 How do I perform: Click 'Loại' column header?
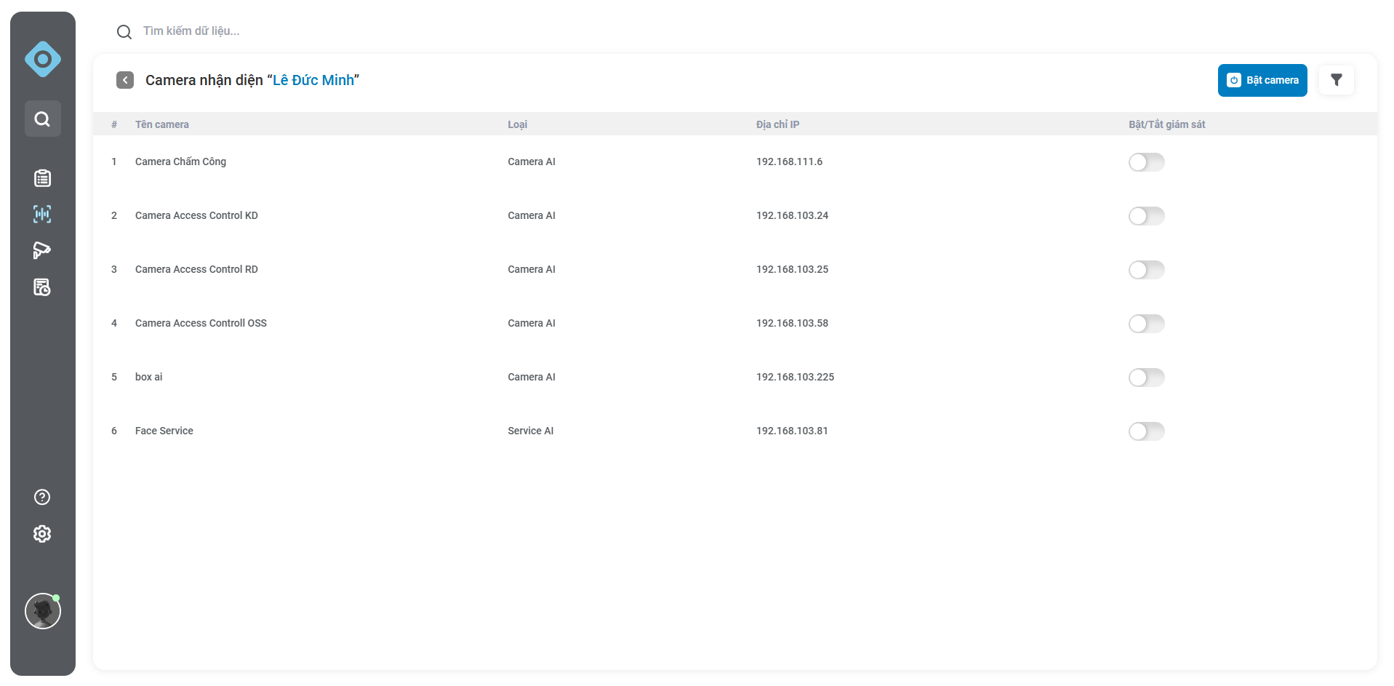(518, 124)
